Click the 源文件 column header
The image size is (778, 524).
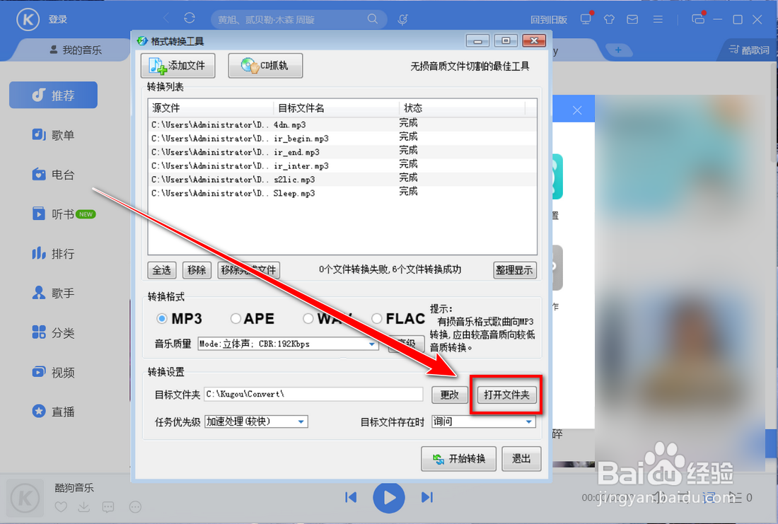(210, 107)
